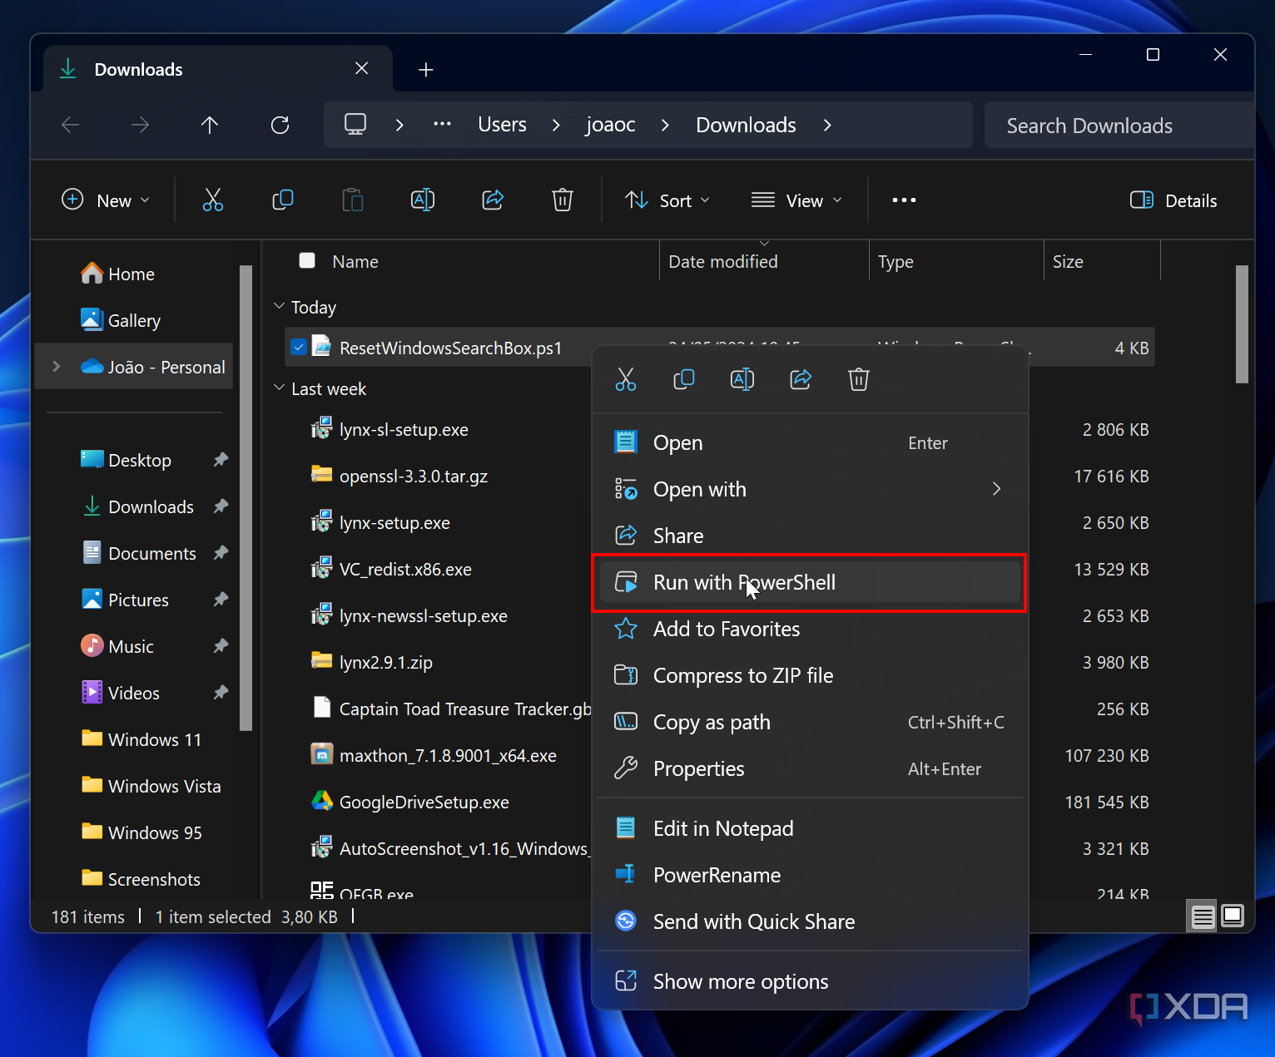
Task: Click the Refresh icon in the address bar
Action: (x=280, y=125)
